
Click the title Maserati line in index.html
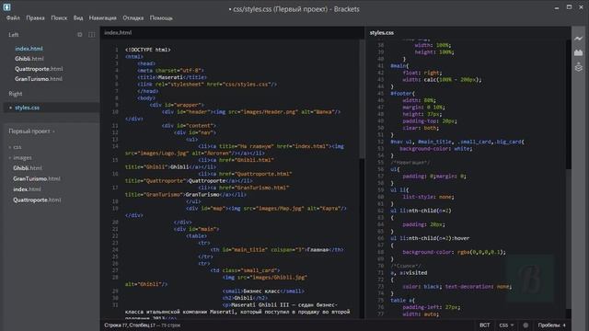[x=172, y=77]
